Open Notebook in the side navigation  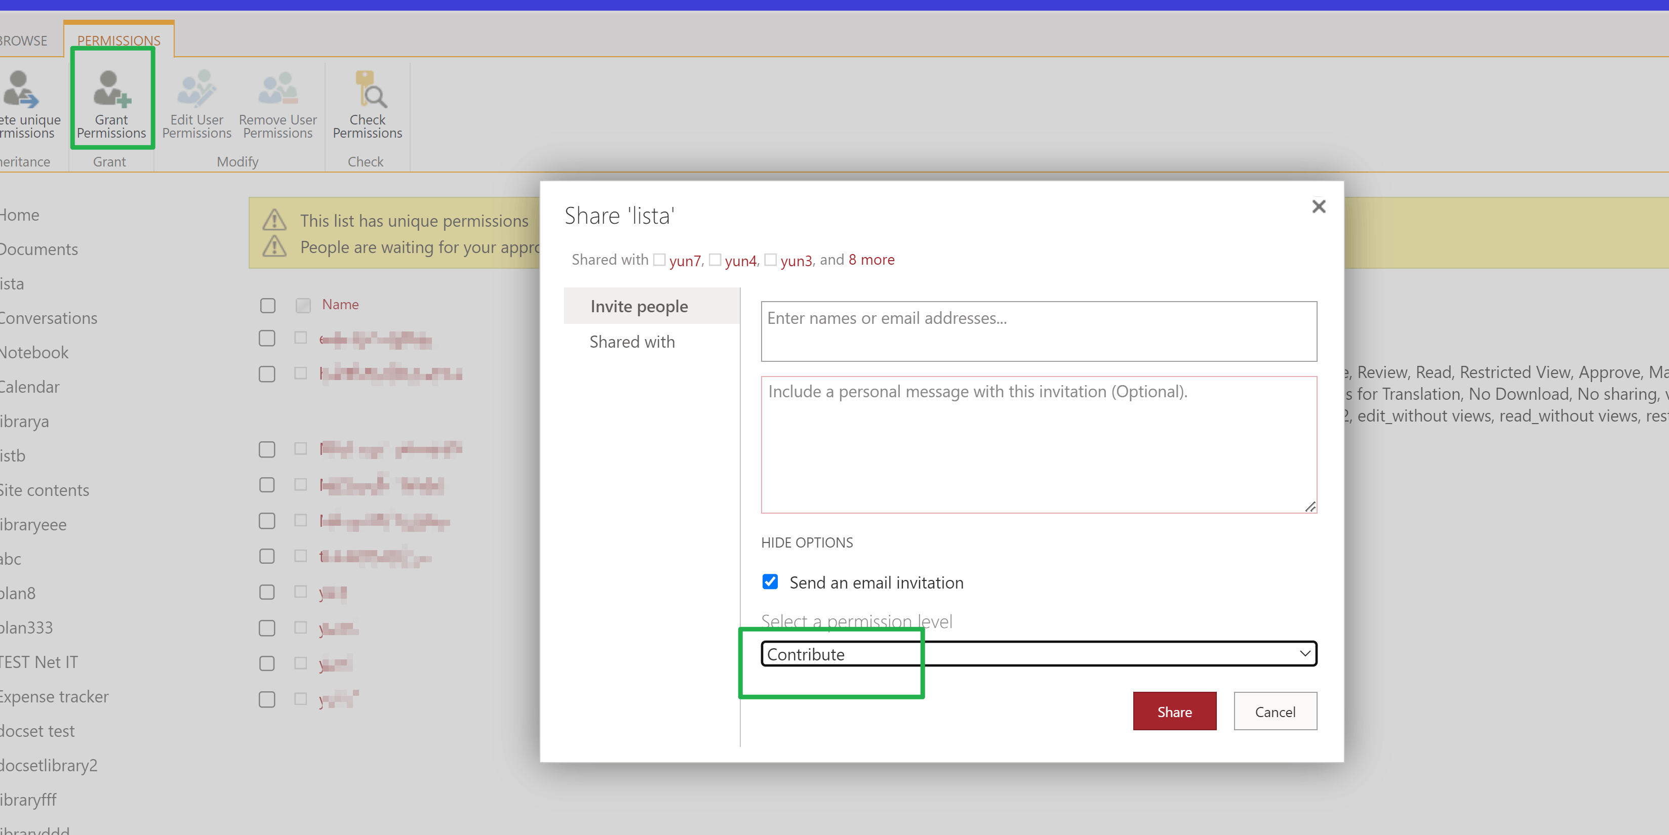pos(34,352)
